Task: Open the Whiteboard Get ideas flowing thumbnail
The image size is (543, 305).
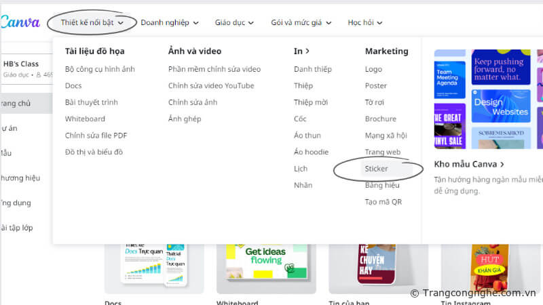Action: (266, 266)
